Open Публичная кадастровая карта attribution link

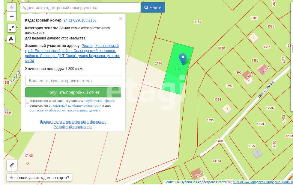pyautogui.click(x=204, y=182)
